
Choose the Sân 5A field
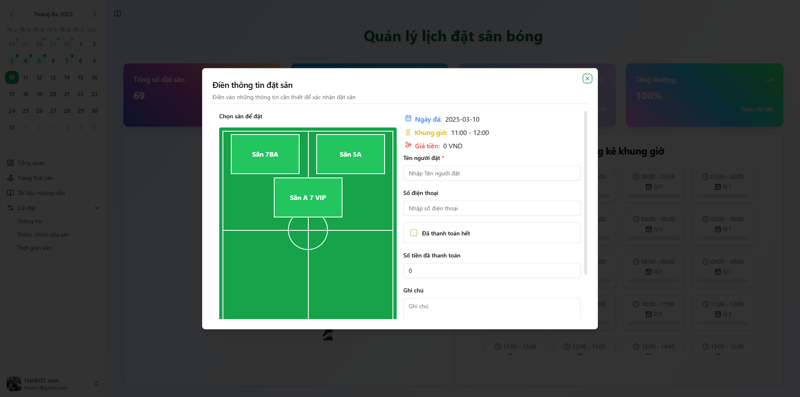pyautogui.click(x=350, y=154)
